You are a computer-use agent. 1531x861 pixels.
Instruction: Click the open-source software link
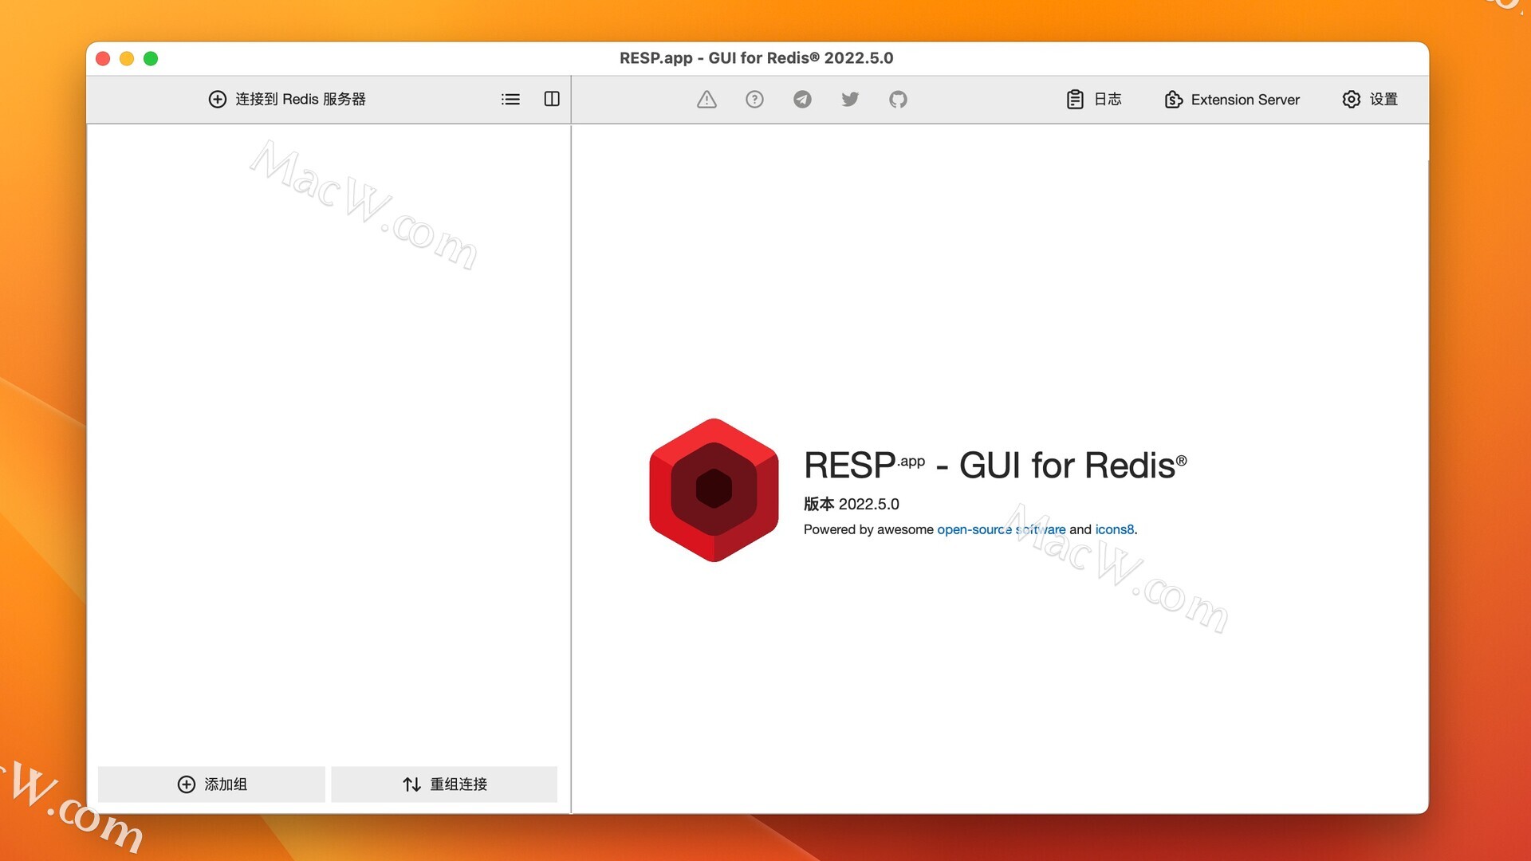coord(1001,529)
